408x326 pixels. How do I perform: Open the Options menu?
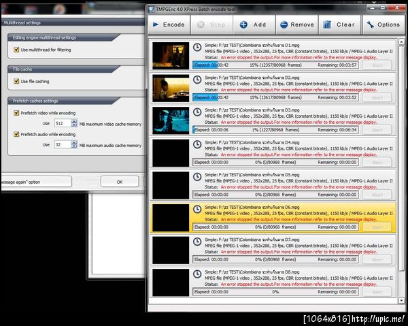pos(384,25)
